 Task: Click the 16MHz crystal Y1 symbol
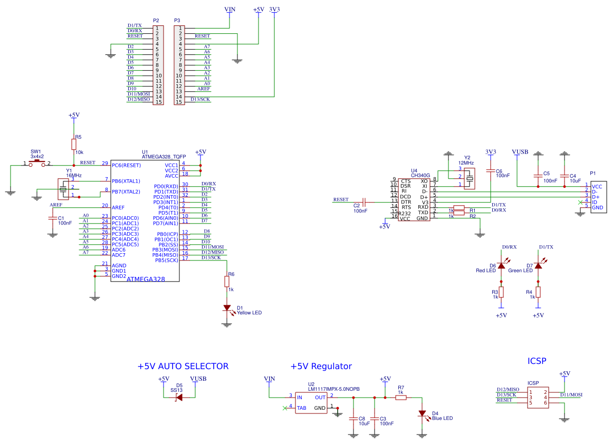click(63, 188)
